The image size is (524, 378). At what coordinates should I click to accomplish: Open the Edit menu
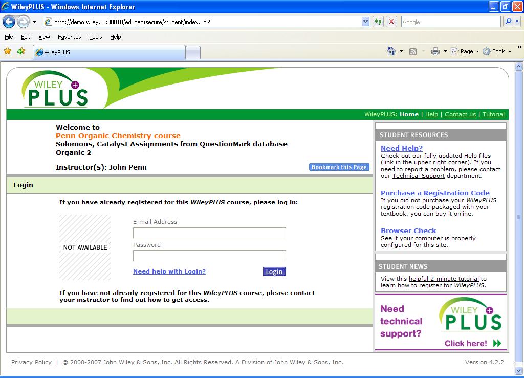(26, 37)
